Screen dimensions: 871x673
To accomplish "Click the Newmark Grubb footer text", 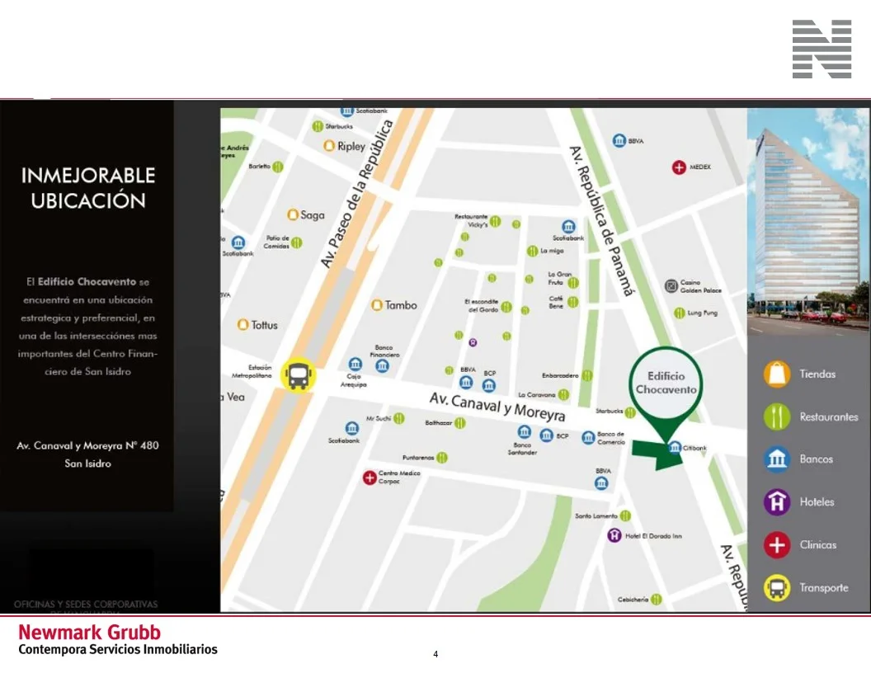I will pos(89,633).
